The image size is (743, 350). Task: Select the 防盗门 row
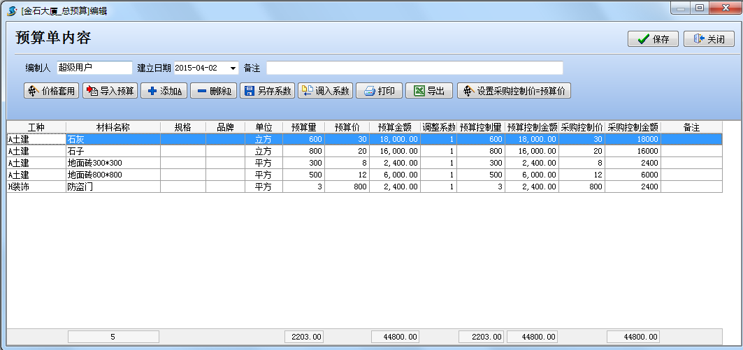113,187
